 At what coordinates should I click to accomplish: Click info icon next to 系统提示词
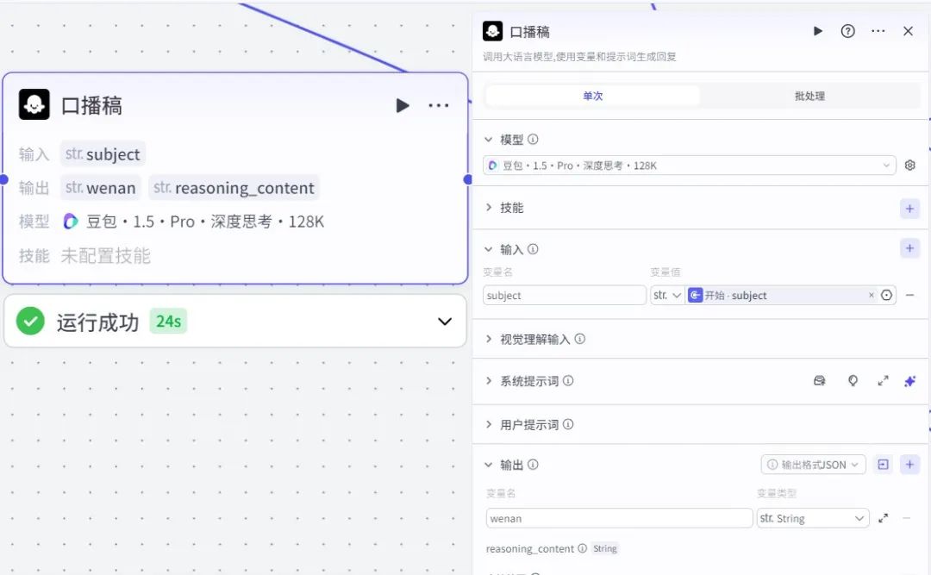[567, 380]
